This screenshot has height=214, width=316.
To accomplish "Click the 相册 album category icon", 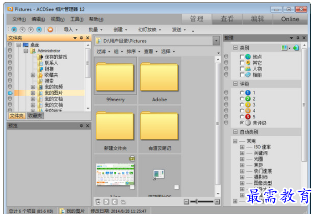I will (x=248, y=75).
